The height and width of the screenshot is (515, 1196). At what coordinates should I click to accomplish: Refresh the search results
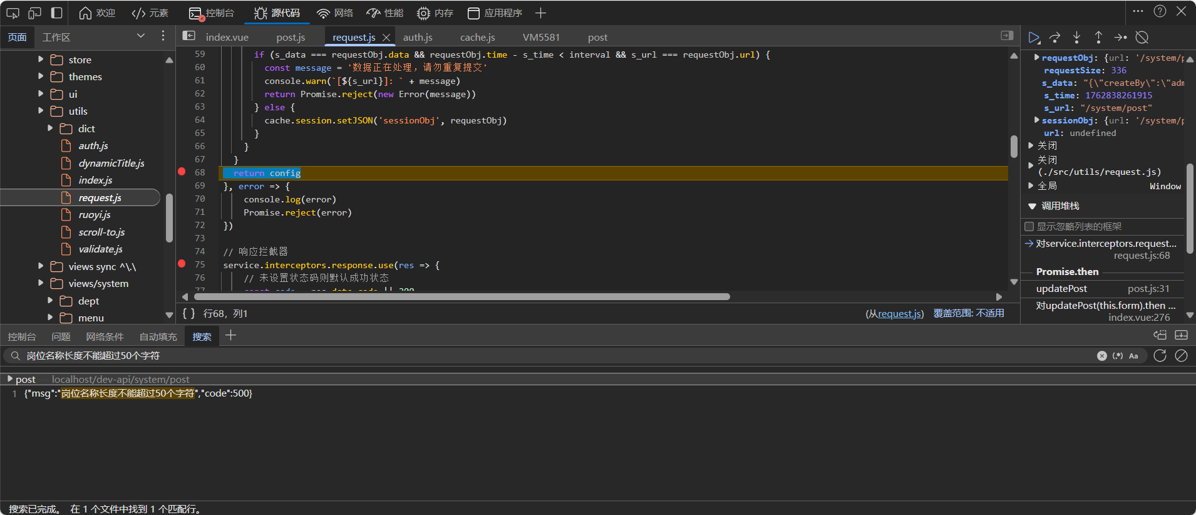[1160, 355]
